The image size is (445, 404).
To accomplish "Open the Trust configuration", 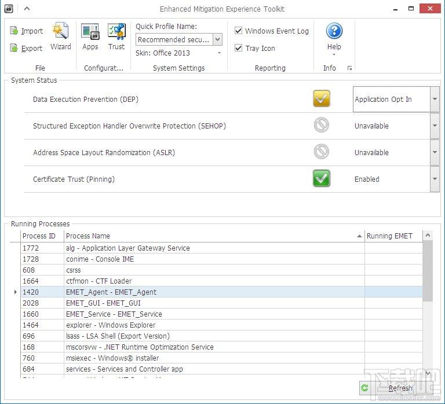I will (x=116, y=36).
